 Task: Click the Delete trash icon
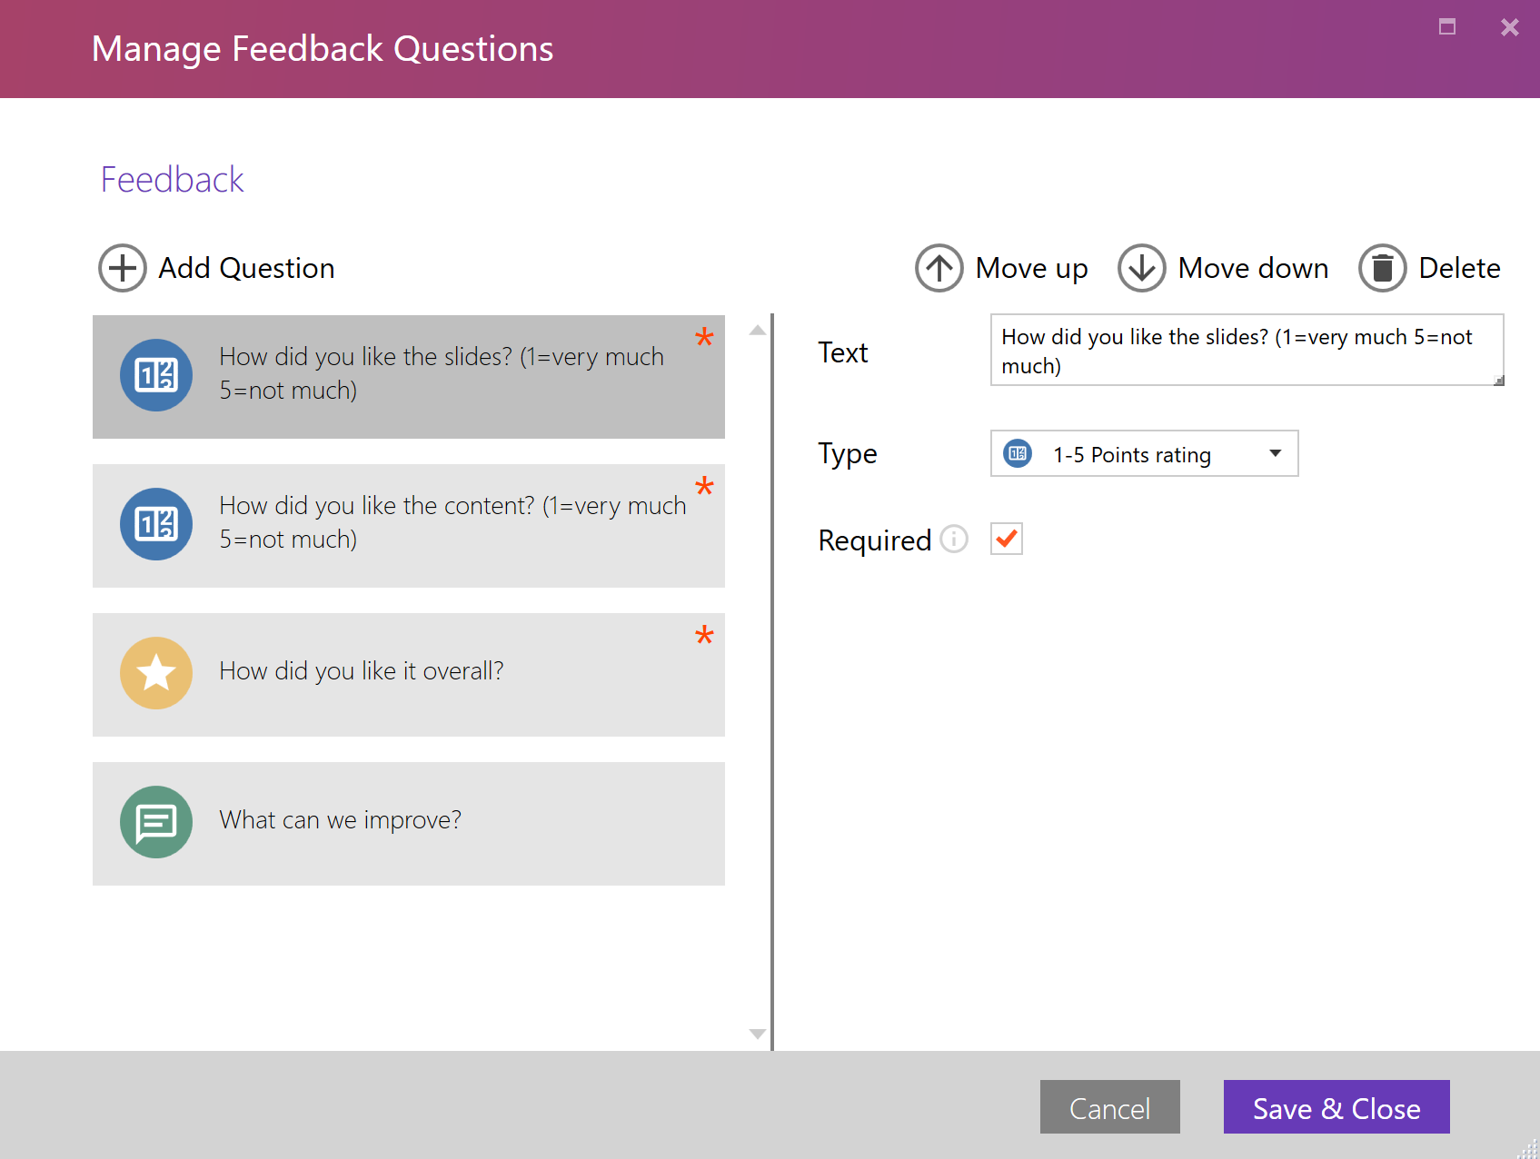[1383, 268]
